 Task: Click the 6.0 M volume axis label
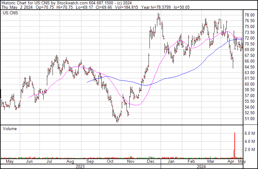(250, 133)
